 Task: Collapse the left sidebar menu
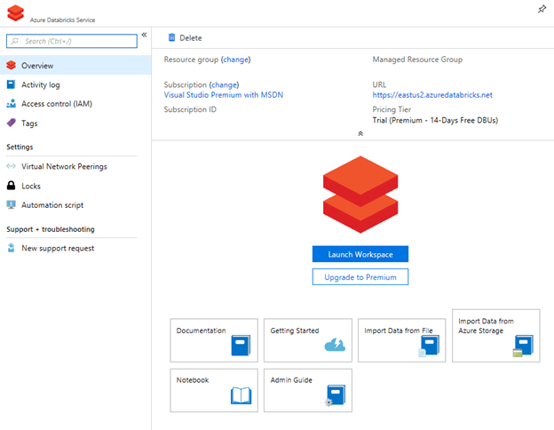pos(144,35)
